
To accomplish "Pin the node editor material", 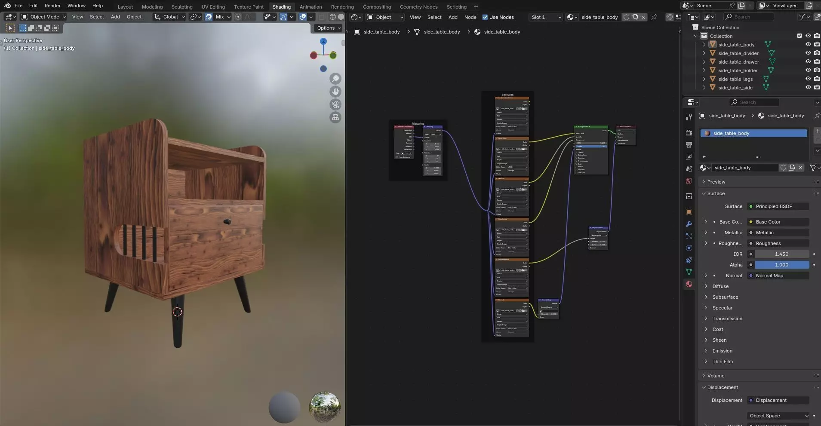I will (x=654, y=17).
